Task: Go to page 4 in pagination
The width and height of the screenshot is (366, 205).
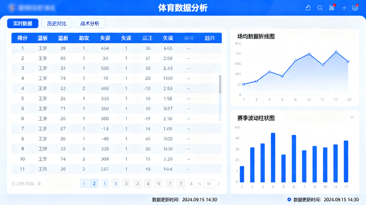Action: pos(148,184)
